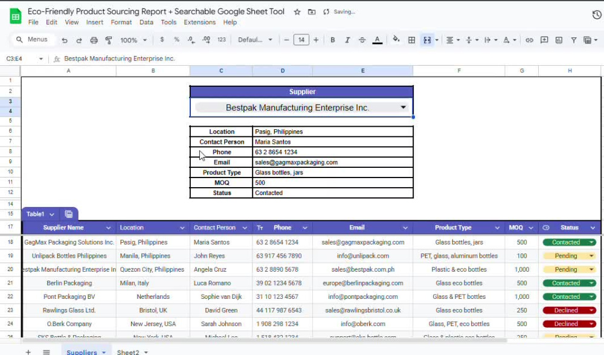Open version history clock icon
Screen dimensions: 604x355
click(x=597, y=14)
